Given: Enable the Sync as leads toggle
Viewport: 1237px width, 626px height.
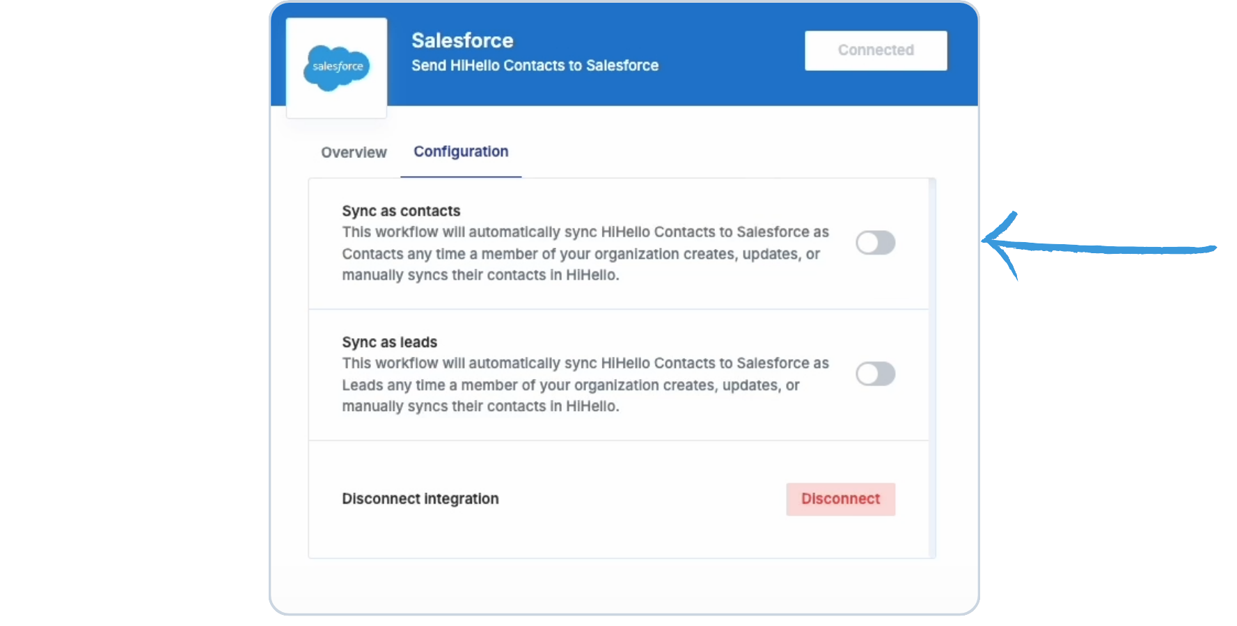Looking at the screenshot, I should 876,374.
